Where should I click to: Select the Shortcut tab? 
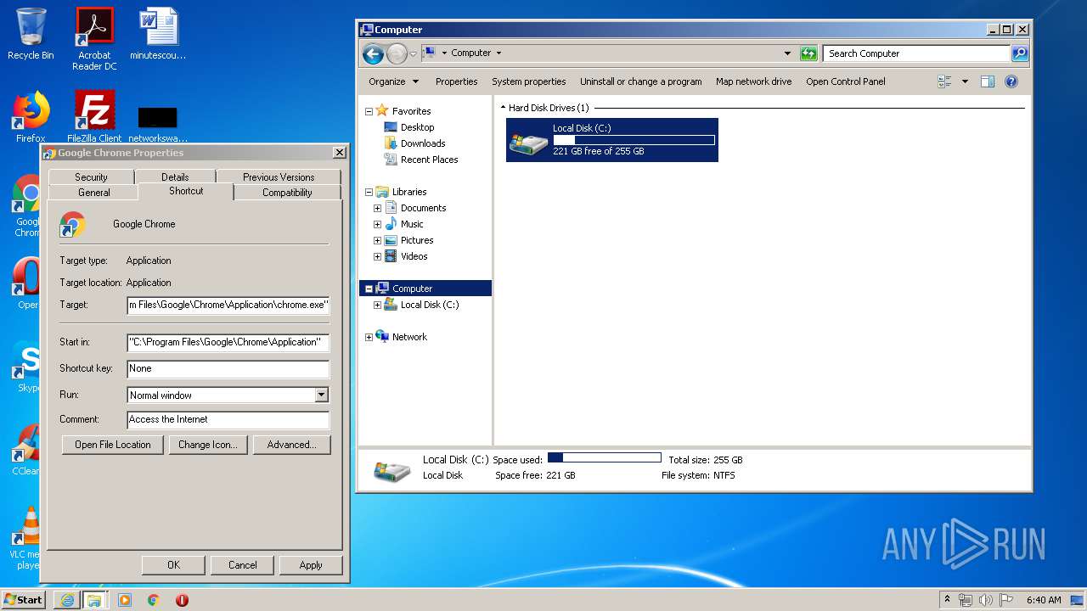[186, 191]
